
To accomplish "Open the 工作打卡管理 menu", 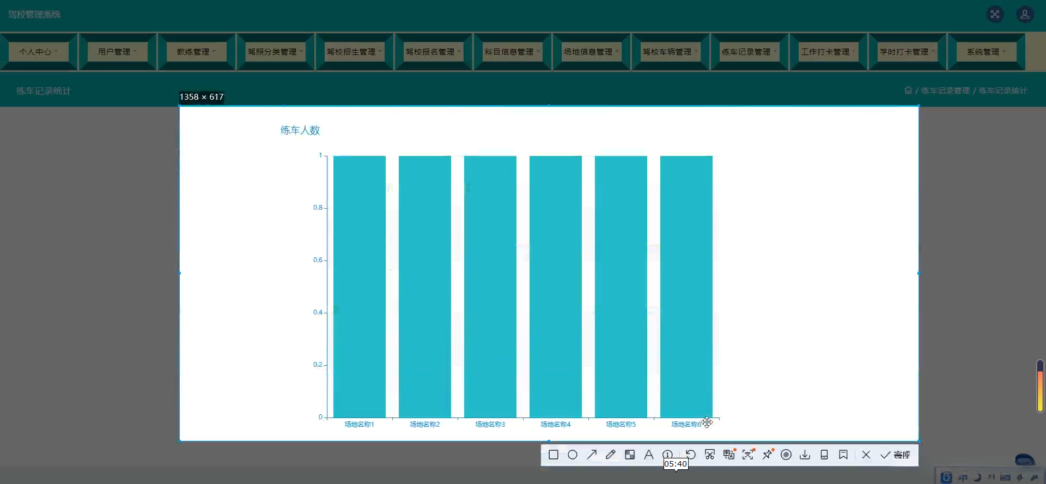I will coord(829,52).
